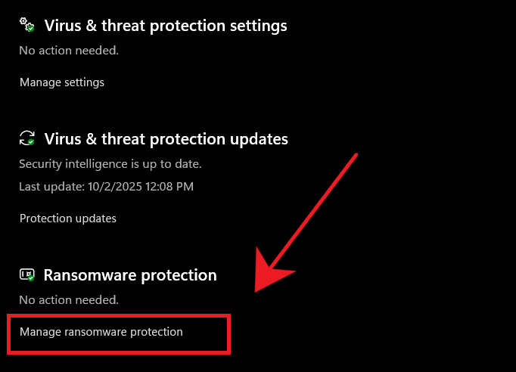
Task: Select the Virus & threat protection updates heading
Action: tap(166, 139)
